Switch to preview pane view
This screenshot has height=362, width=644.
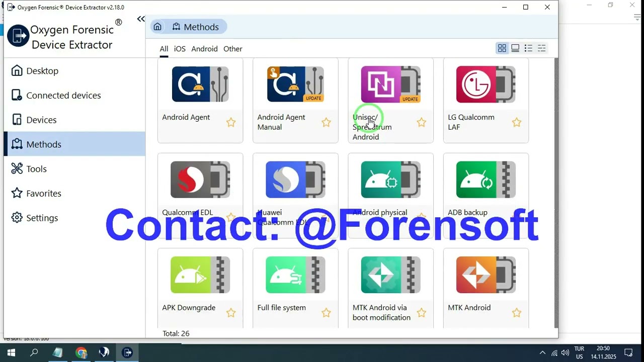(515, 48)
